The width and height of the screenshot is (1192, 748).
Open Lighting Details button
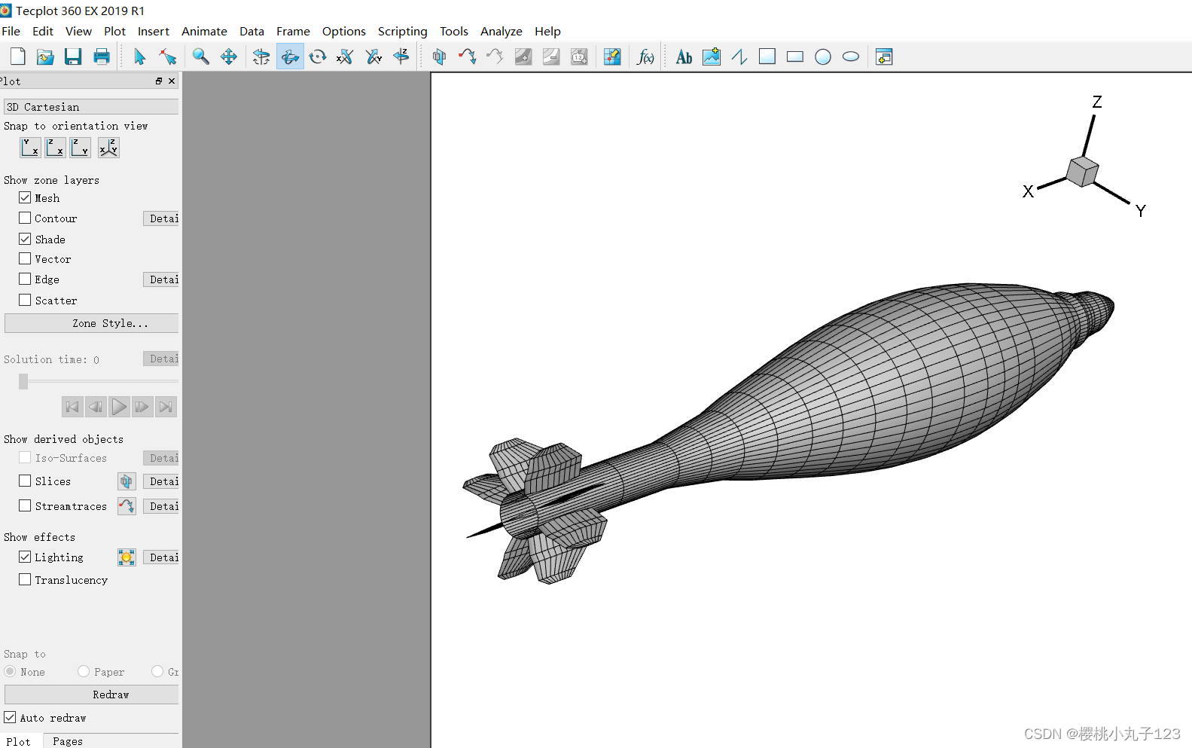point(161,557)
